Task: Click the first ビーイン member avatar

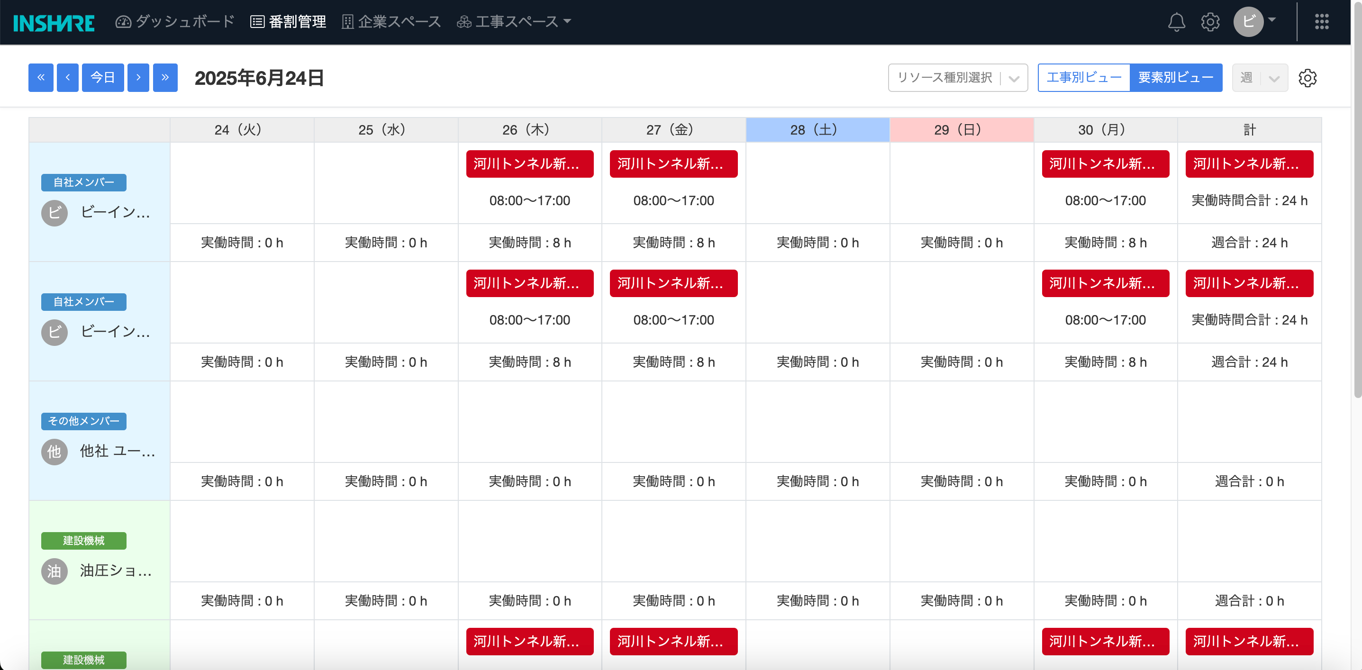Action: (x=54, y=213)
